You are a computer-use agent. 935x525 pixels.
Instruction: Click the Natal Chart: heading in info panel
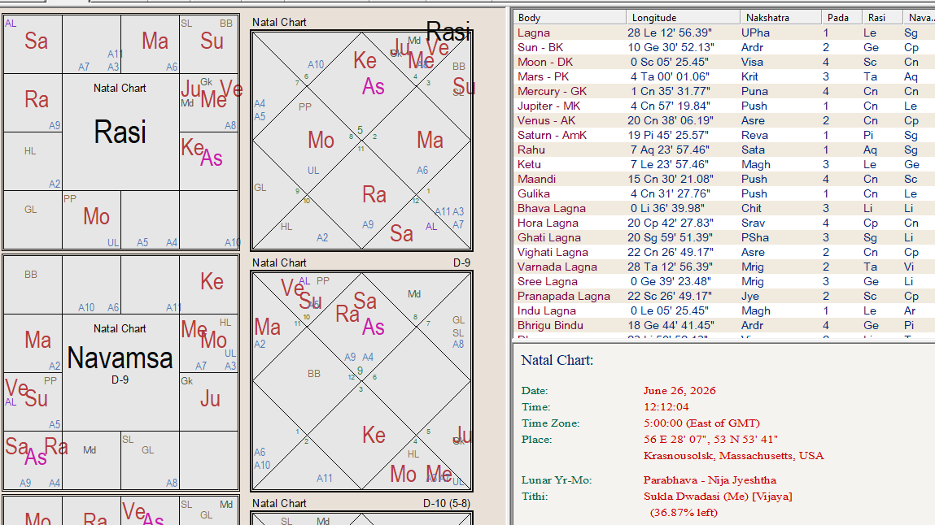pyautogui.click(x=557, y=360)
